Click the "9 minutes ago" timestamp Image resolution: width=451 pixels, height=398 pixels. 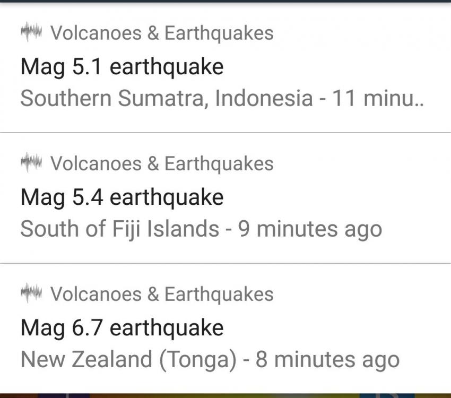[309, 229]
